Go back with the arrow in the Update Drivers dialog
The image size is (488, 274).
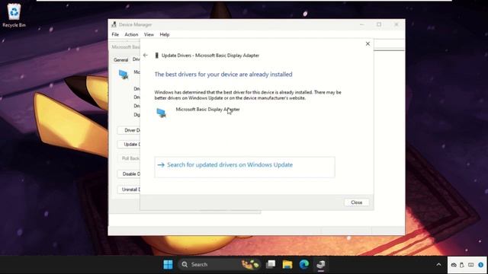[146, 56]
